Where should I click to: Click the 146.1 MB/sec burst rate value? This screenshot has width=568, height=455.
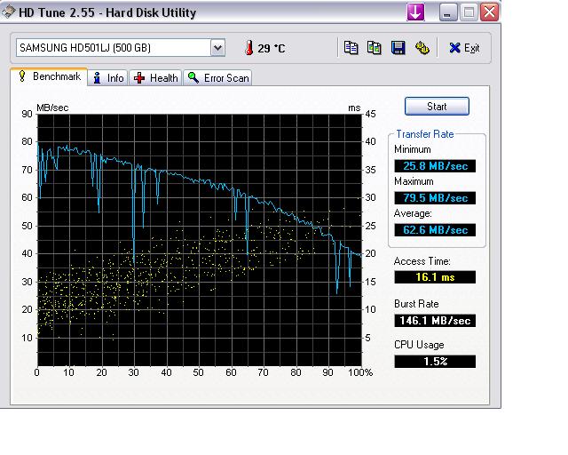tap(435, 321)
